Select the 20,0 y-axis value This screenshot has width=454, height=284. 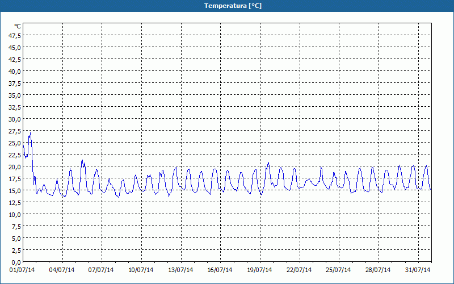(x=15, y=167)
